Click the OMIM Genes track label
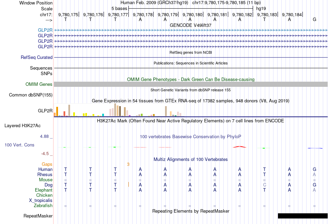This screenshot has height=224, width=328. pyautogui.click(x=39, y=84)
